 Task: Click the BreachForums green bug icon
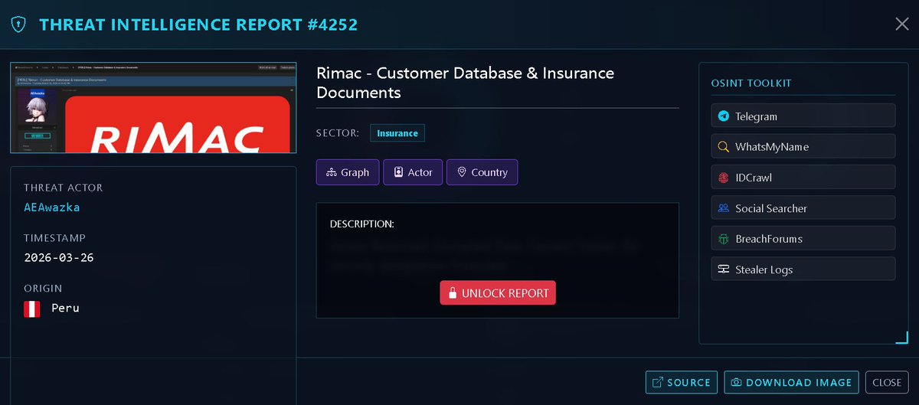(723, 239)
